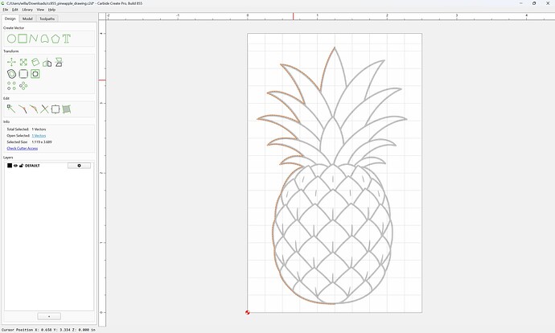Click the add layer button below list
The width and height of the screenshot is (555, 333).
[x=49, y=316]
